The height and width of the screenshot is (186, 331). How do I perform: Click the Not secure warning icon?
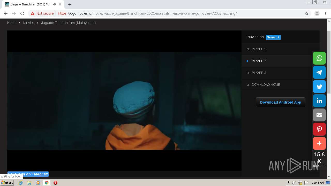point(33,13)
